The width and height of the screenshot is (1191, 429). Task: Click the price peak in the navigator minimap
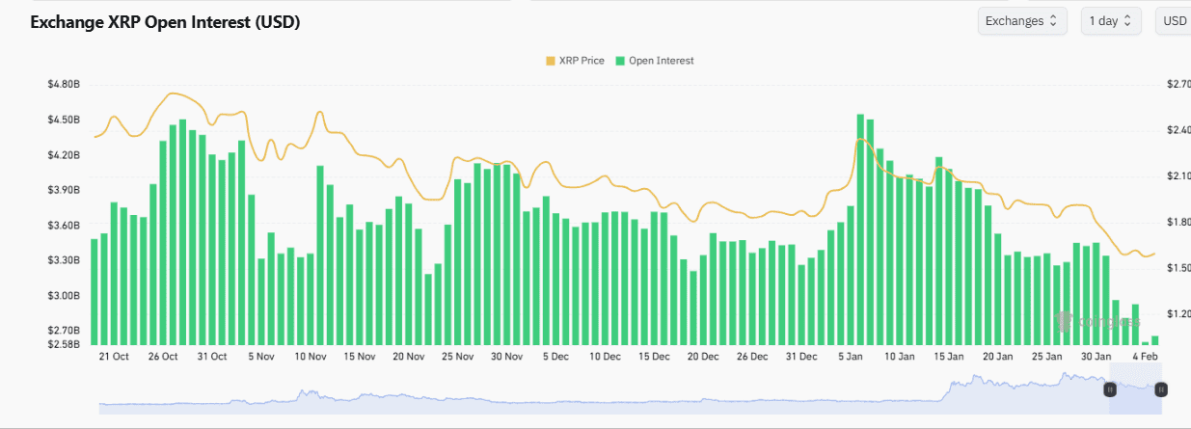pos(1065,375)
